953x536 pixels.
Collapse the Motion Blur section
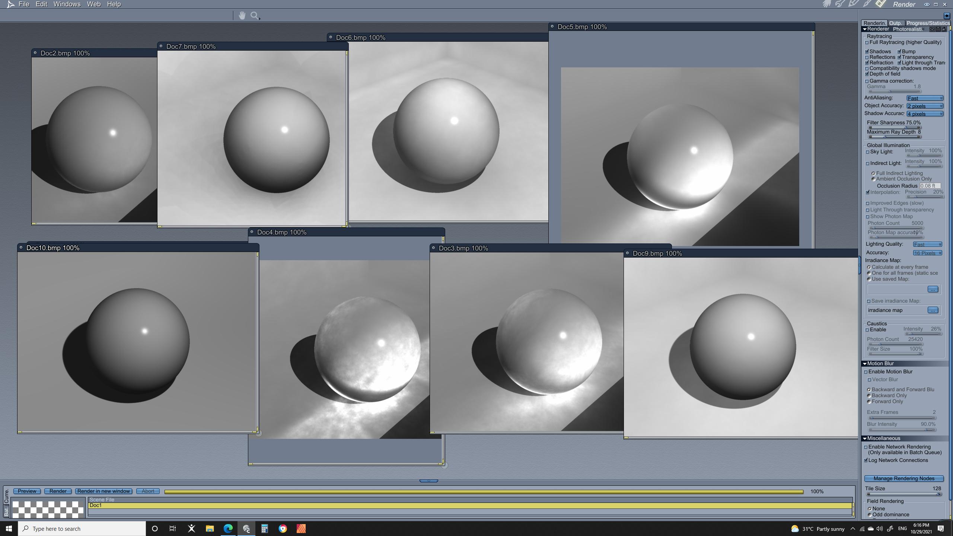(865, 364)
